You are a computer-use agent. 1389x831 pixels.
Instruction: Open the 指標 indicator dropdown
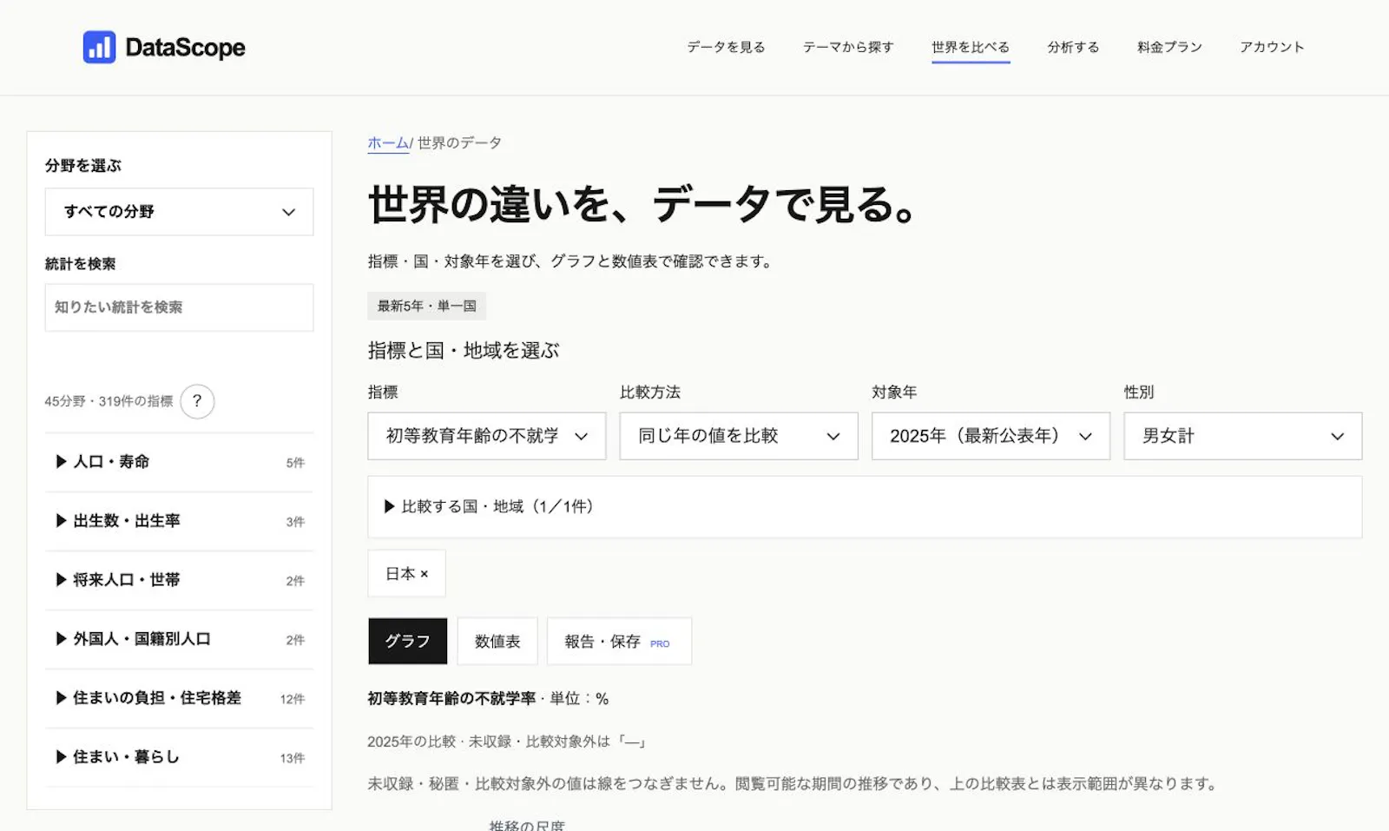487,436
